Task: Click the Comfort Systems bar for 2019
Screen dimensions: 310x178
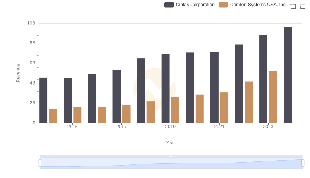Action: click(175, 110)
